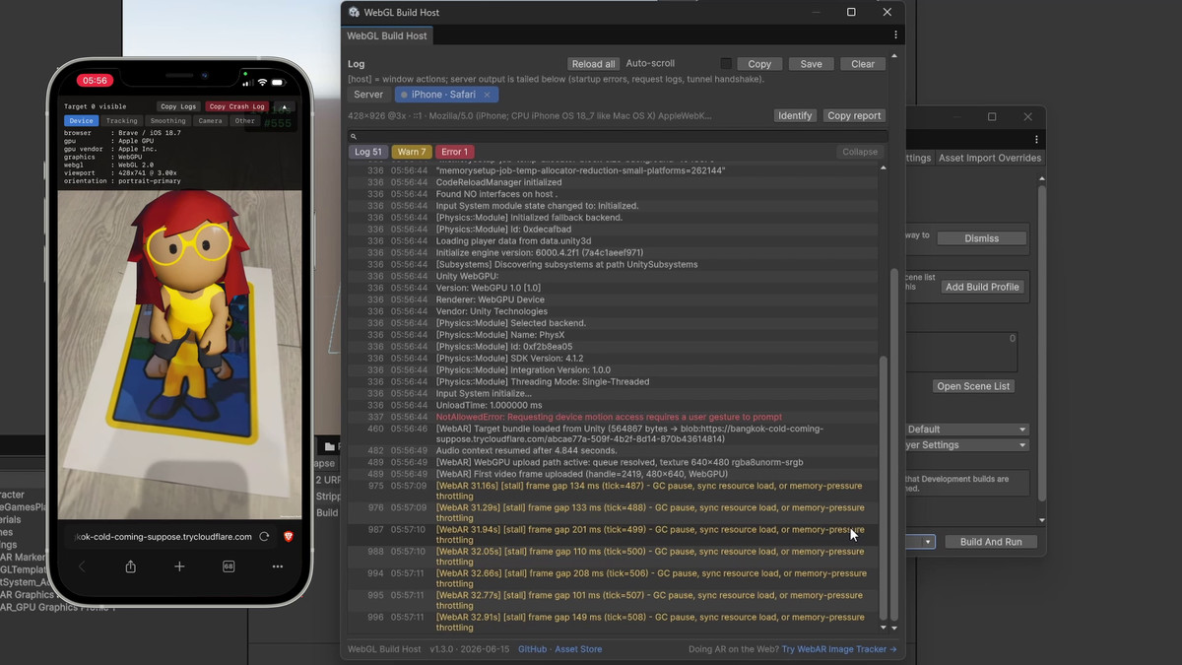
Task: Click the log scrollbar up arrow
Action: [883, 168]
